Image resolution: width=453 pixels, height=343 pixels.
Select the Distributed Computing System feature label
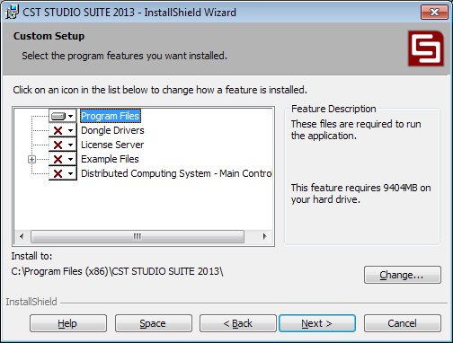176,173
